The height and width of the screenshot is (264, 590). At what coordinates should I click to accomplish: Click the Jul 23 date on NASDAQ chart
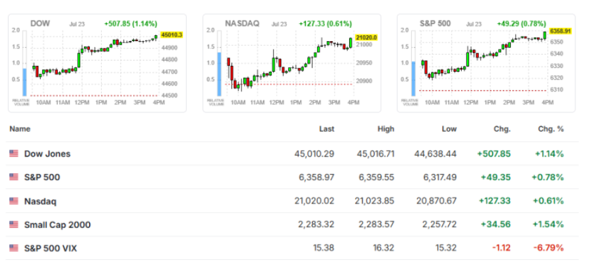(x=279, y=24)
